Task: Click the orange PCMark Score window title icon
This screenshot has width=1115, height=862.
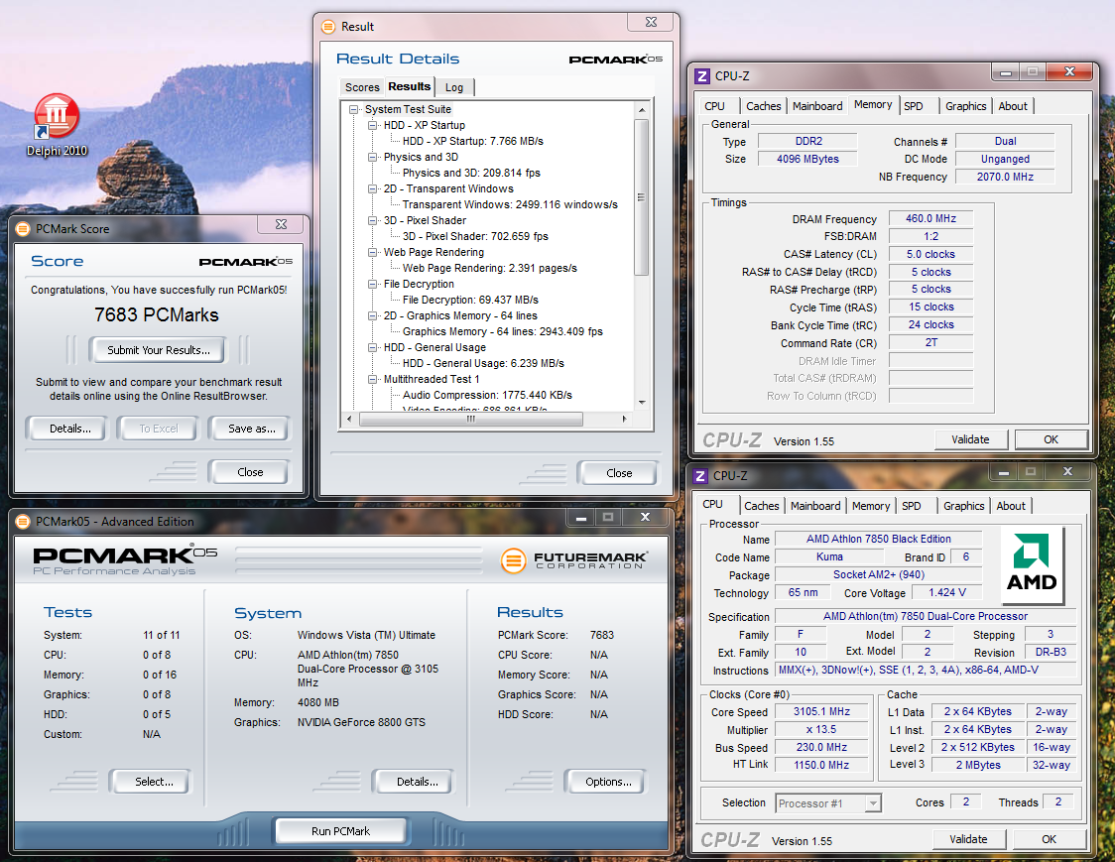Action: [x=23, y=229]
